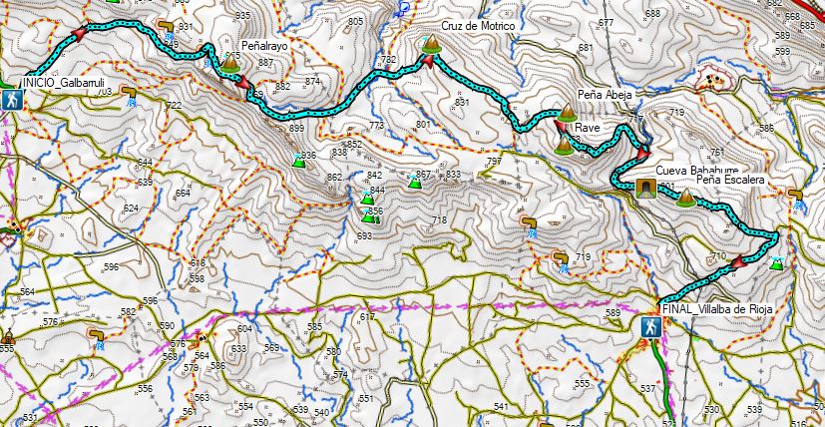Select the Peña Escalera peak icon
The height and width of the screenshot is (427, 825).
[x=686, y=197]
